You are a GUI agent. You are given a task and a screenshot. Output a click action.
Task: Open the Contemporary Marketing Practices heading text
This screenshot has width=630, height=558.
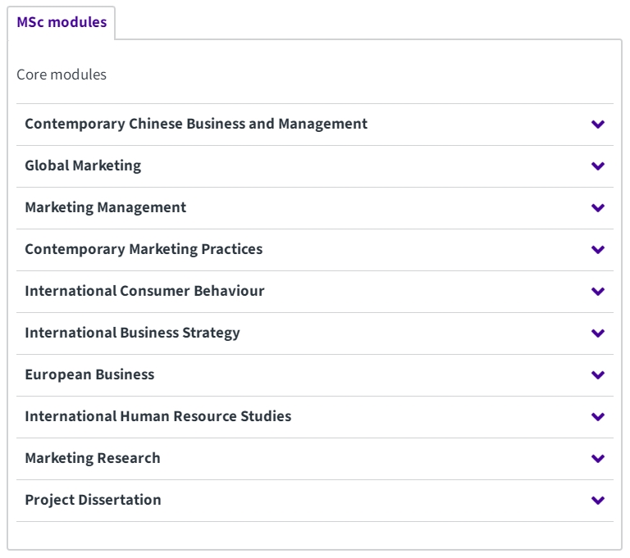[x=144, y=249]
